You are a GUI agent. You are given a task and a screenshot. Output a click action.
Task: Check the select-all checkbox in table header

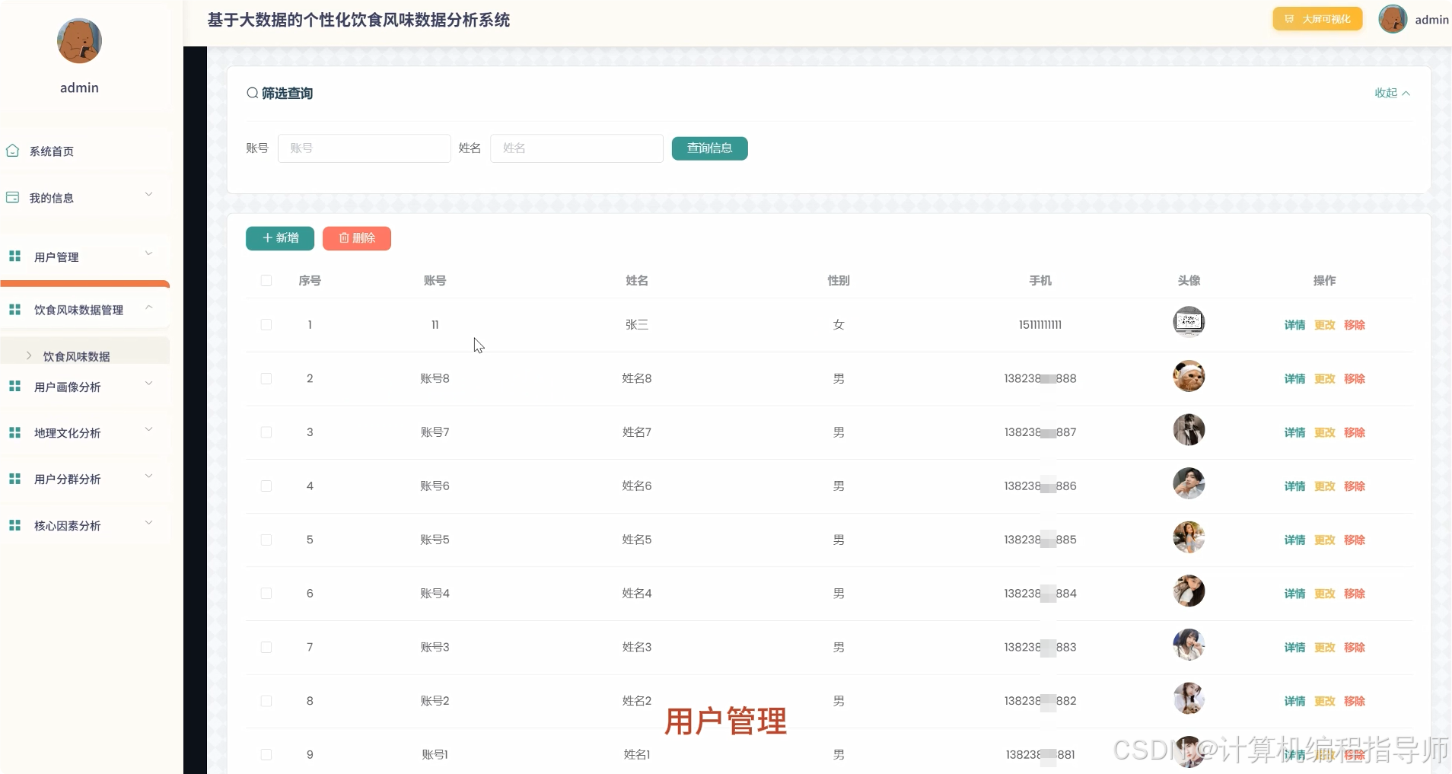point(265,280)
